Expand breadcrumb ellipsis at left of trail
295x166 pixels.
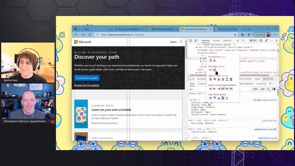(190, 79)
